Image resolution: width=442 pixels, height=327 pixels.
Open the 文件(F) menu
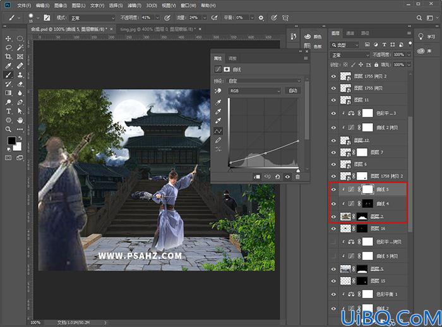pyautogui.click(x=24, y=5)
